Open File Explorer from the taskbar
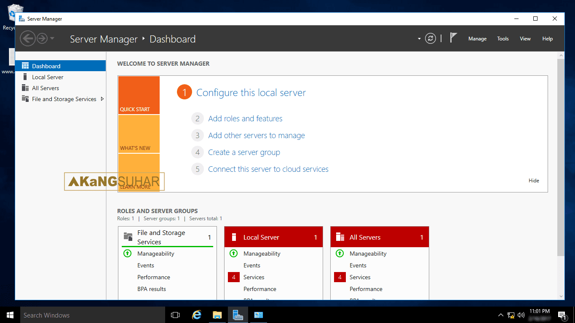Viewport: 575px width, 323px height. click(217, 315)
